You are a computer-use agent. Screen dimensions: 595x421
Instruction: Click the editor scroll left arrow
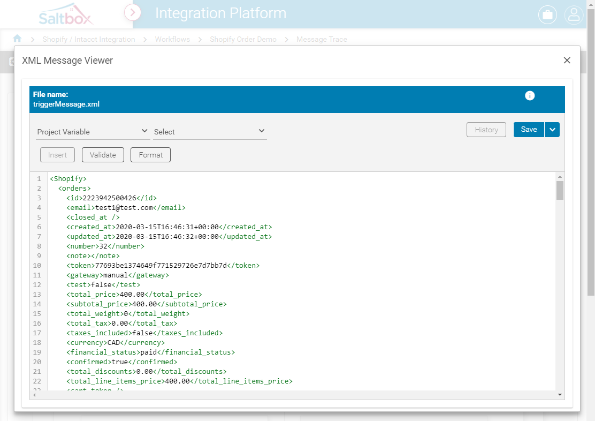click(35, 395)
